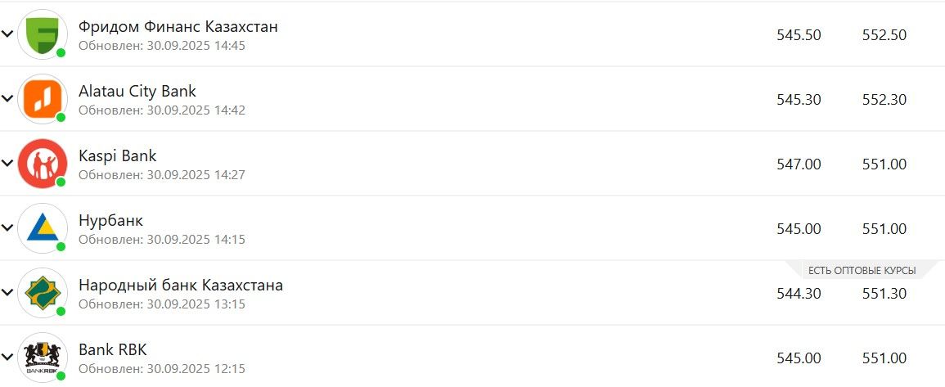945x387 pixels.
Task: Open the Фридом Финанс Казахстан bank name
Action: pyautogui.click(x=178, y=27)
